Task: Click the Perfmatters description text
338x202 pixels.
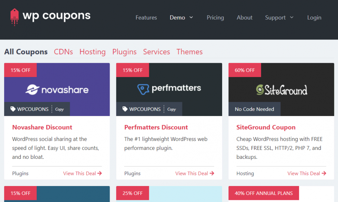Action: (x=166, y=144)
